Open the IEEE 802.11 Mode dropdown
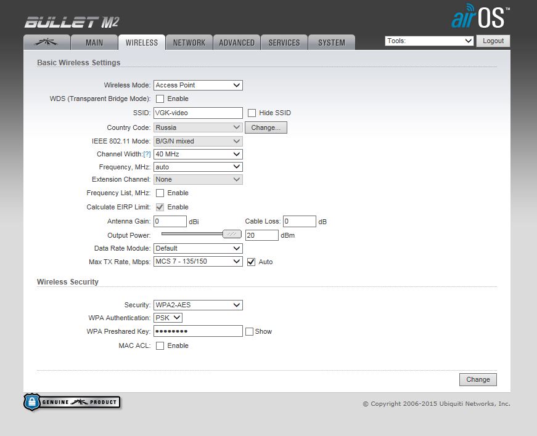This screenshot has height=436, width=537. (x=198, y=141)
